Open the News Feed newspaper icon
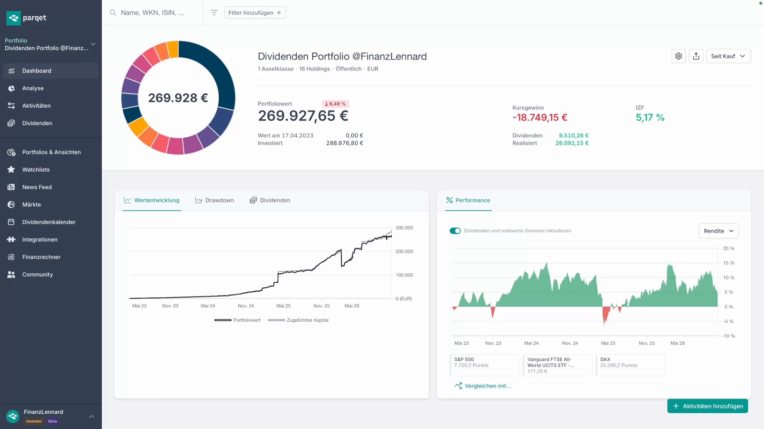The width and height of the screenshot is (764, 429). click(11, 187)
